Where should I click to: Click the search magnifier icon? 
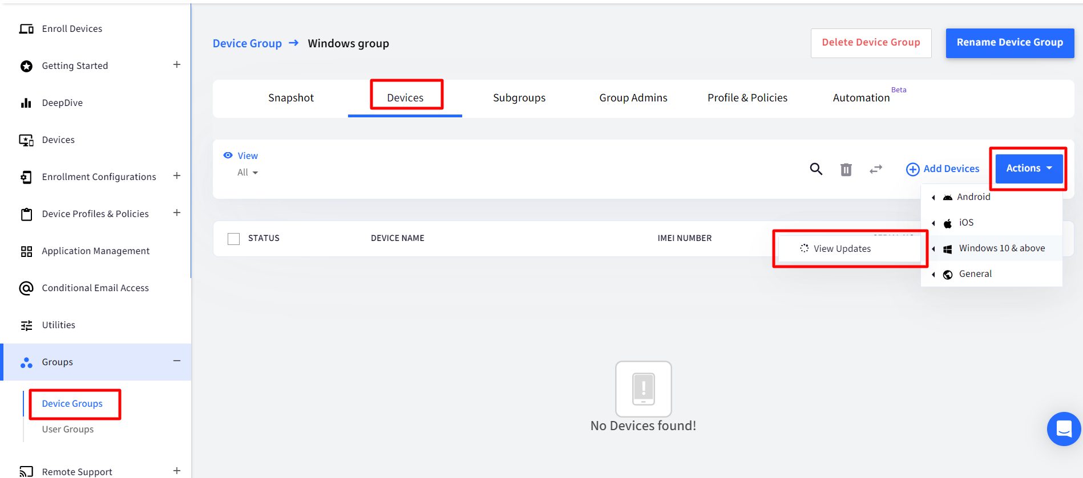tap(816, 169)
